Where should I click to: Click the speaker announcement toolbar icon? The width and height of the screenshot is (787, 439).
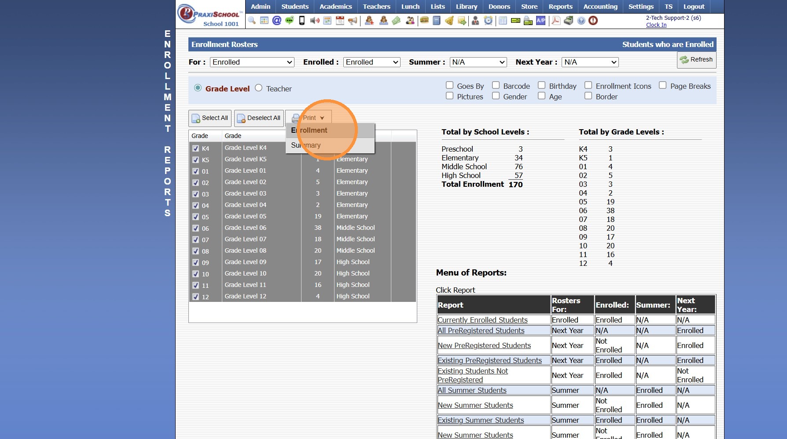(x=315, y=21)
